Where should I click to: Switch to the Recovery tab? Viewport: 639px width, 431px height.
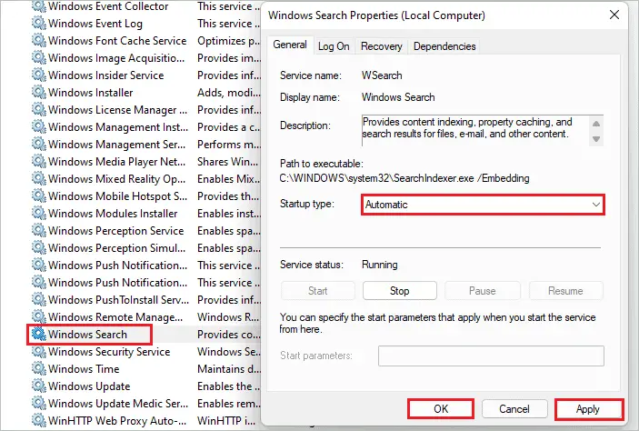[x=381, y=46]
